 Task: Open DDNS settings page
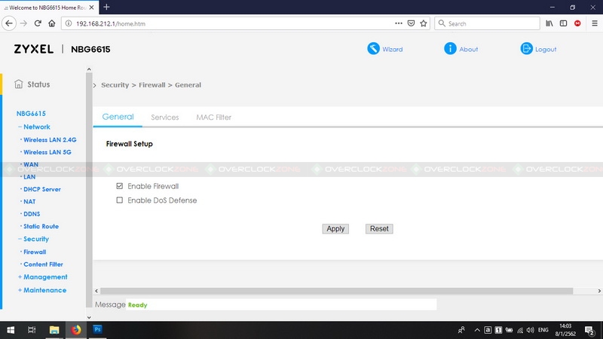click(32, 214)
